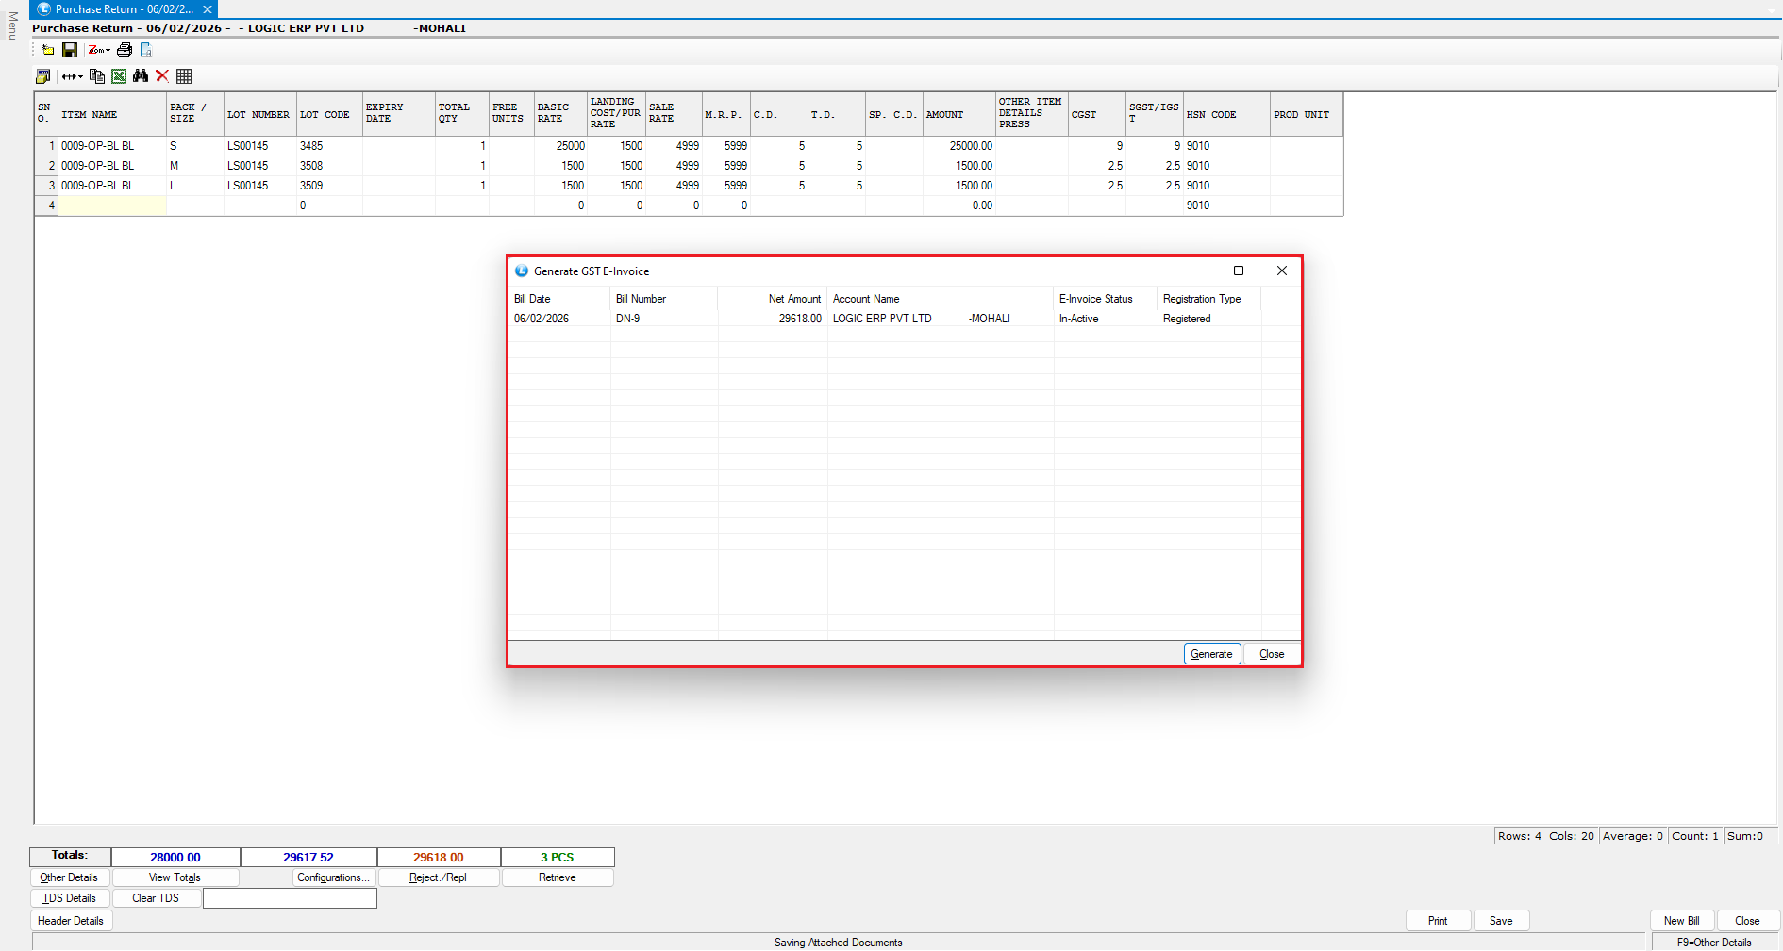Click the printer icon in toolbar
1783x951 pixels.
[125, 50]
